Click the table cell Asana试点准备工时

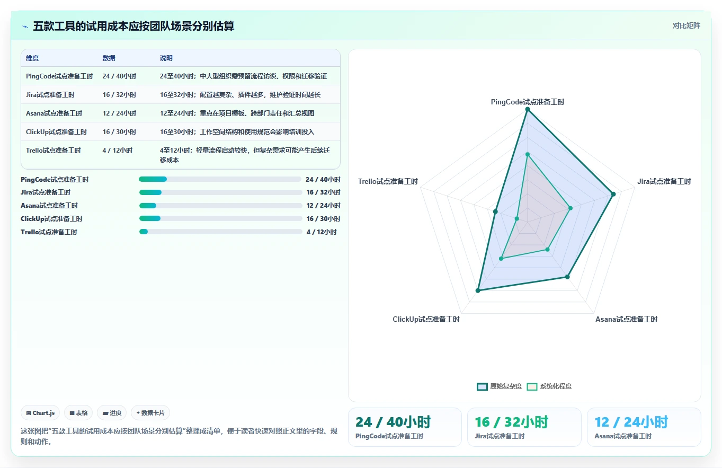point(54,113)
